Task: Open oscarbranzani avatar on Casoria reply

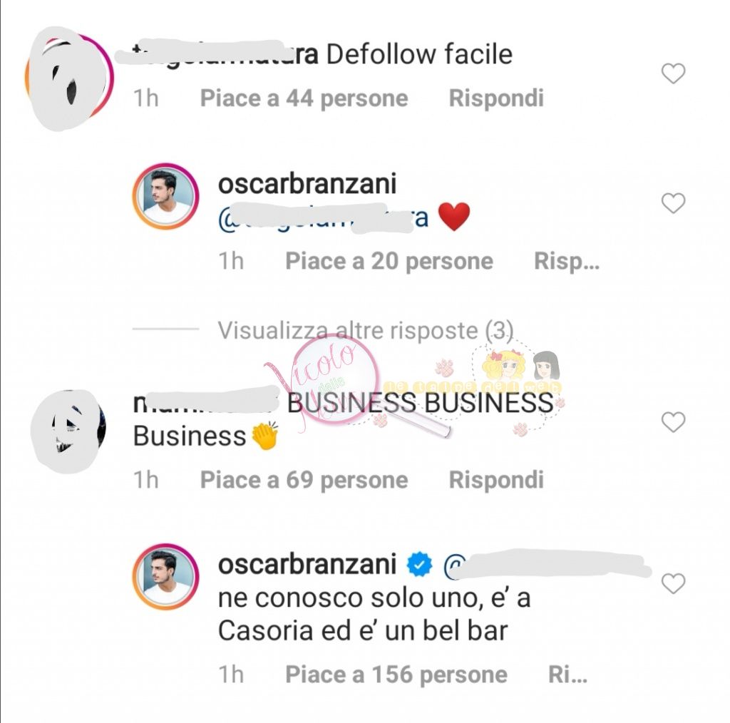Action: [x=165, y=576]
